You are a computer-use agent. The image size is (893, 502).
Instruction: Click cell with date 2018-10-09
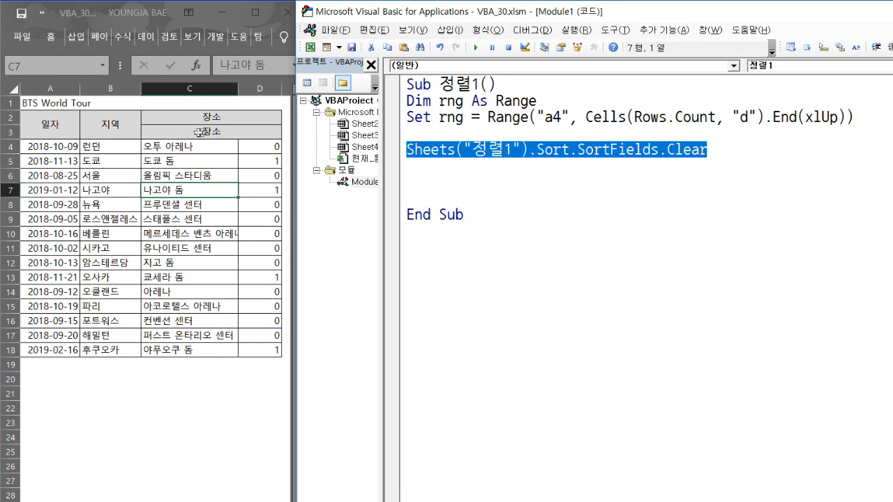(x=50, y=146)
